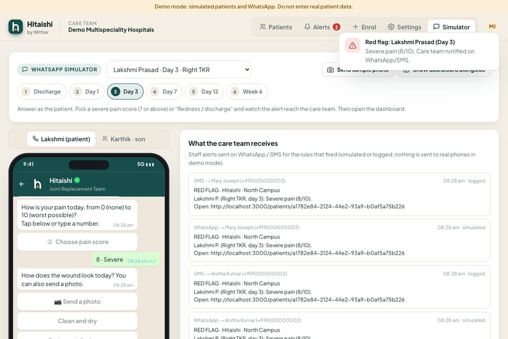Tap the Hitaishi chat avatar
This screenshot has width=508, height=339.
(x=38, y=184)
